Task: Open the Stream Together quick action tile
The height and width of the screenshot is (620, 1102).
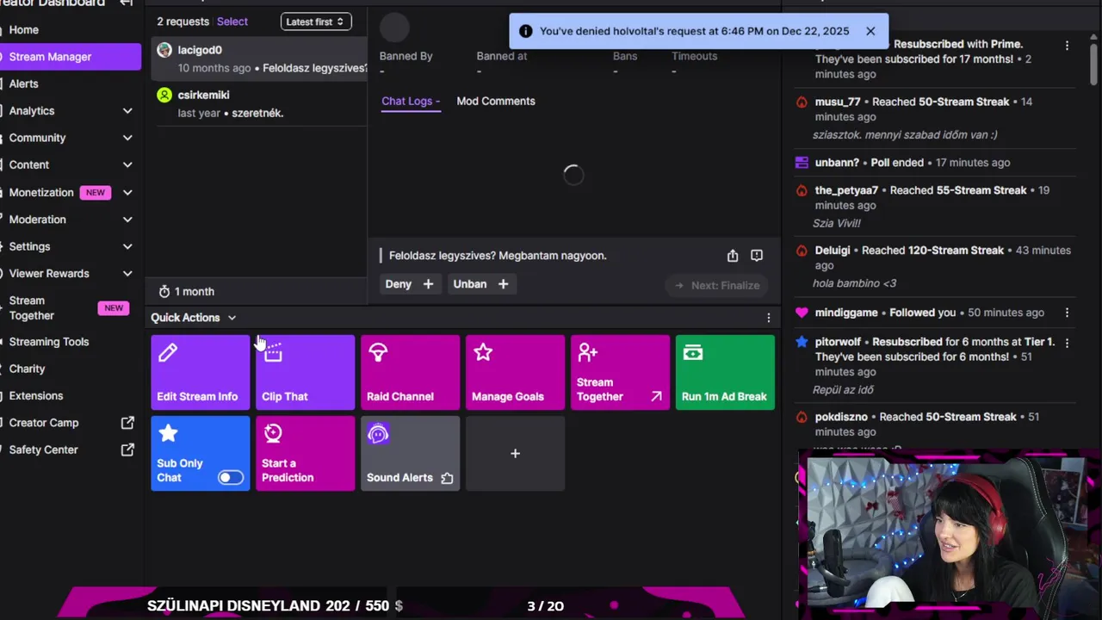Action: click(620, 372)
